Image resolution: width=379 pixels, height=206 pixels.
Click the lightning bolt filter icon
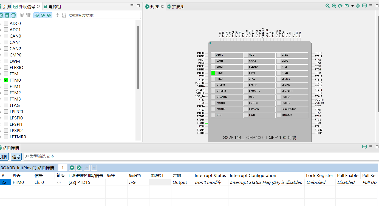57,15
